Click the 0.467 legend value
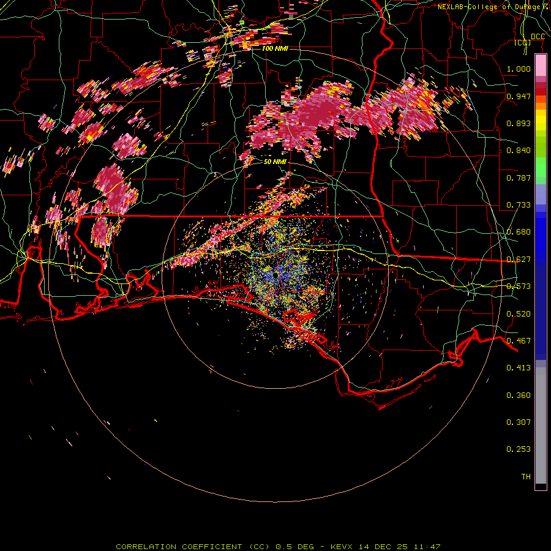Screen dimensions: 551x551 519,341
